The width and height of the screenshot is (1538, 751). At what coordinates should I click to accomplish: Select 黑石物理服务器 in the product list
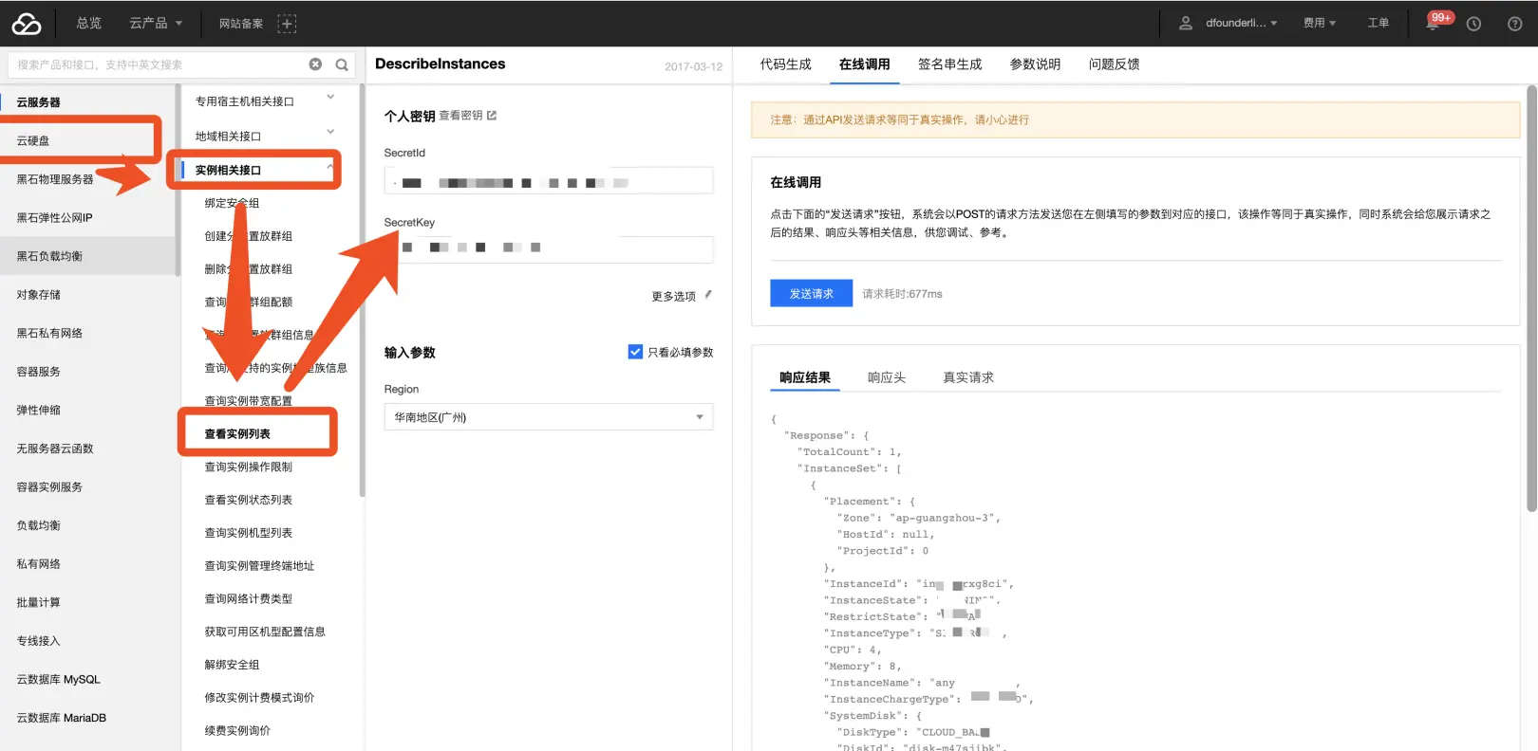55,179
